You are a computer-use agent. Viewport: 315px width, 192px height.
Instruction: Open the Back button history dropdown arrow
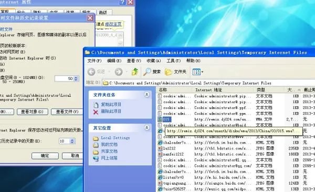tap(109, 72)
